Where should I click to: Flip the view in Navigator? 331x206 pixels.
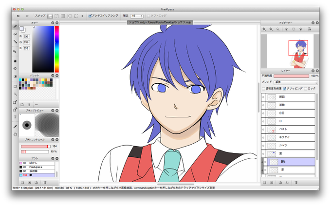click(x=309, y=29)
